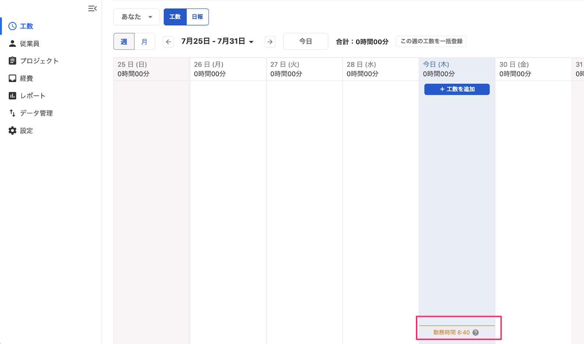The image size is (584, 344).
Task: Select the 28 日 (水) column header
Action: click(x=381, y=69)
